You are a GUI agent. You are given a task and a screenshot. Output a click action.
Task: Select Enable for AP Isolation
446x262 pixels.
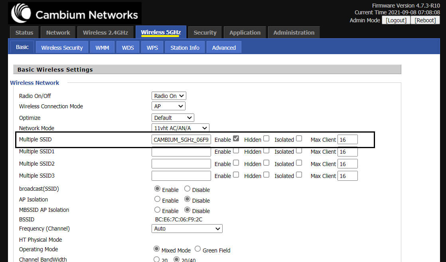[x=157, y=199]
